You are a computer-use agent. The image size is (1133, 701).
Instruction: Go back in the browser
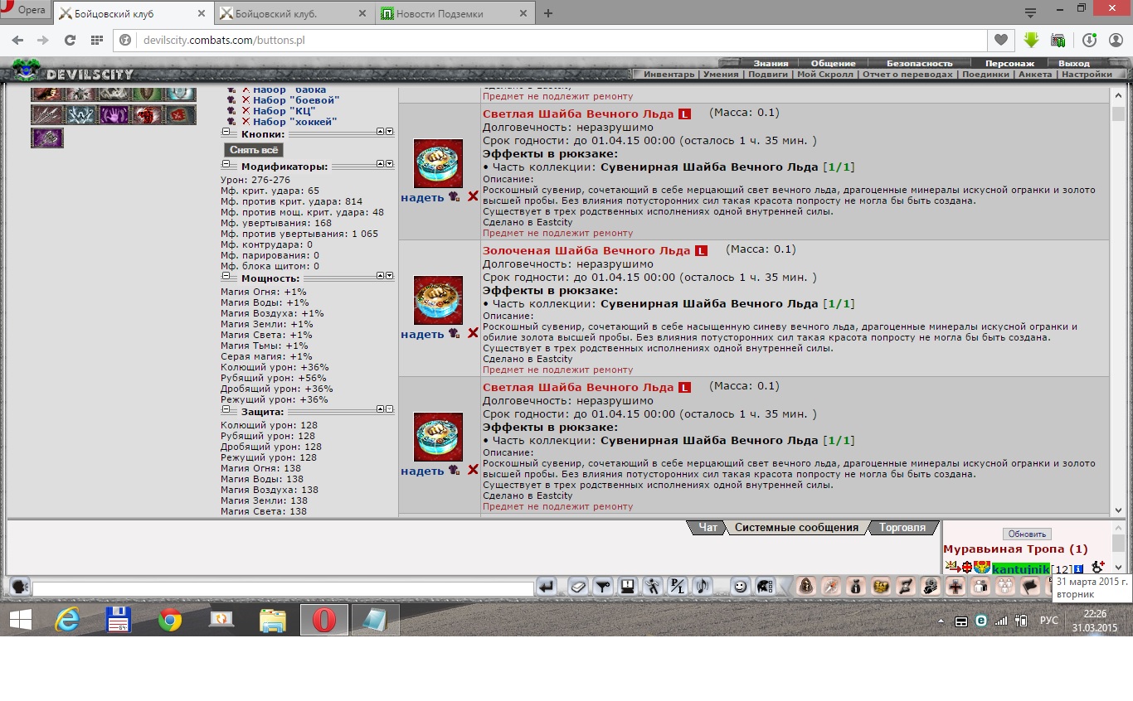[x=17, y=40]
